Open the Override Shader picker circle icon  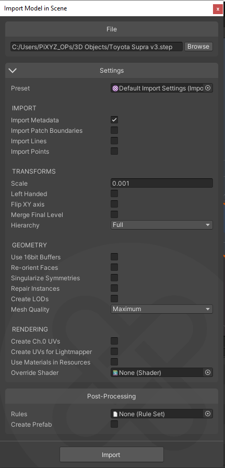click(208, 372)
